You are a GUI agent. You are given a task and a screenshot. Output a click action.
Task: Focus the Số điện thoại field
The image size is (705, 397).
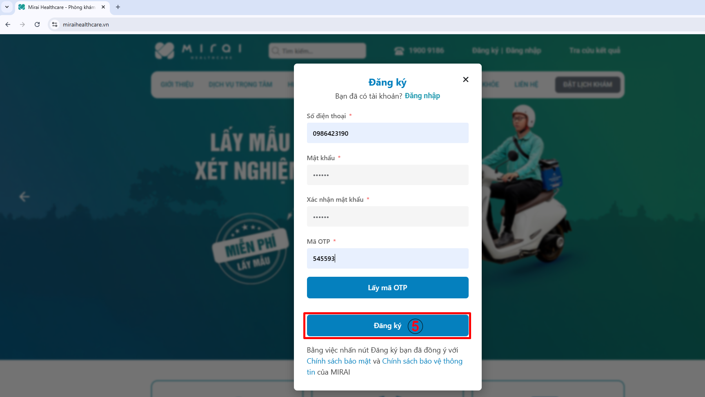point(387,133)
